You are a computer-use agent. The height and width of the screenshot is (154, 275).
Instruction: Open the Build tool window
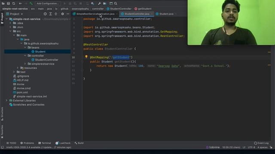pyautogui.click(x=79, y=143)
